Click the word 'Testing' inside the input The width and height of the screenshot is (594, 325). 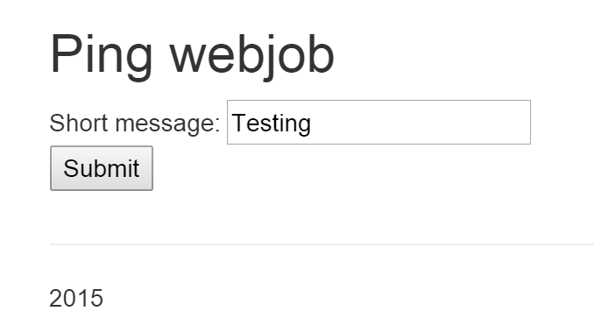pos(272,124)
